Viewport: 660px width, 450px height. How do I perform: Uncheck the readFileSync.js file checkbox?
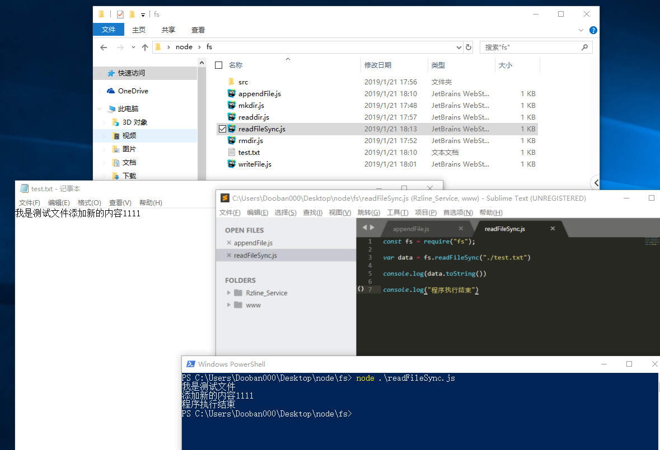[222, 129]
